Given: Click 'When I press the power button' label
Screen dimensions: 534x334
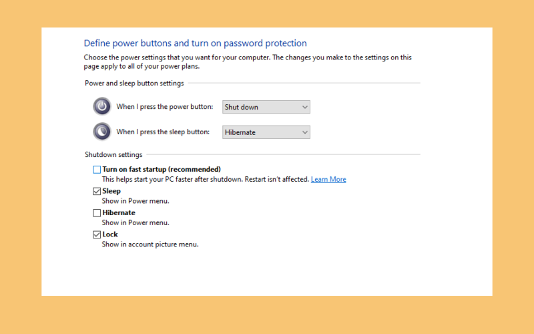Looking at the screenshot, I should pyautogui.click(x=164, y=107).
